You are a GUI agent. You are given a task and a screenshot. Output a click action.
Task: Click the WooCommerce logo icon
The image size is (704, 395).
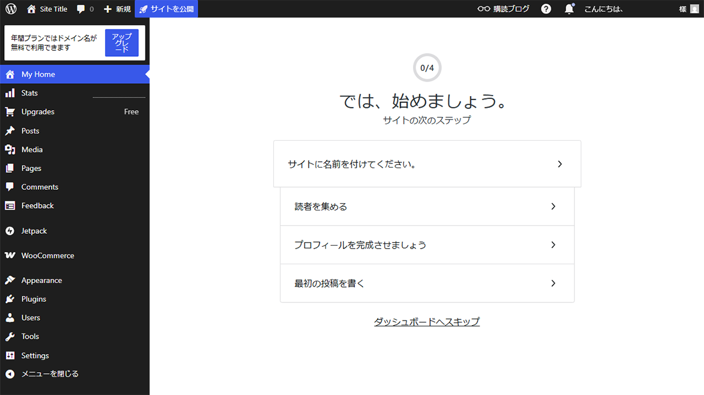pyautogui.click(x=10, y=256)
